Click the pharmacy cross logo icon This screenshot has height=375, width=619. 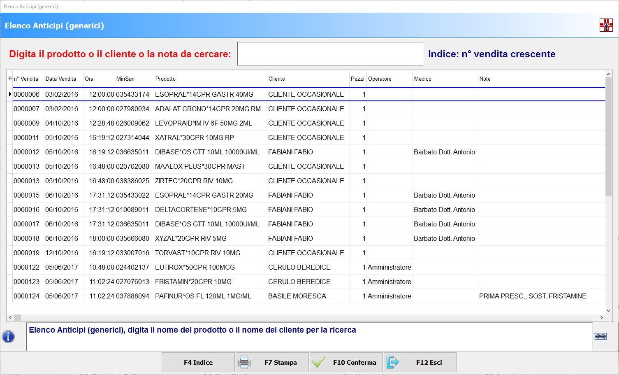pos(606,26)
